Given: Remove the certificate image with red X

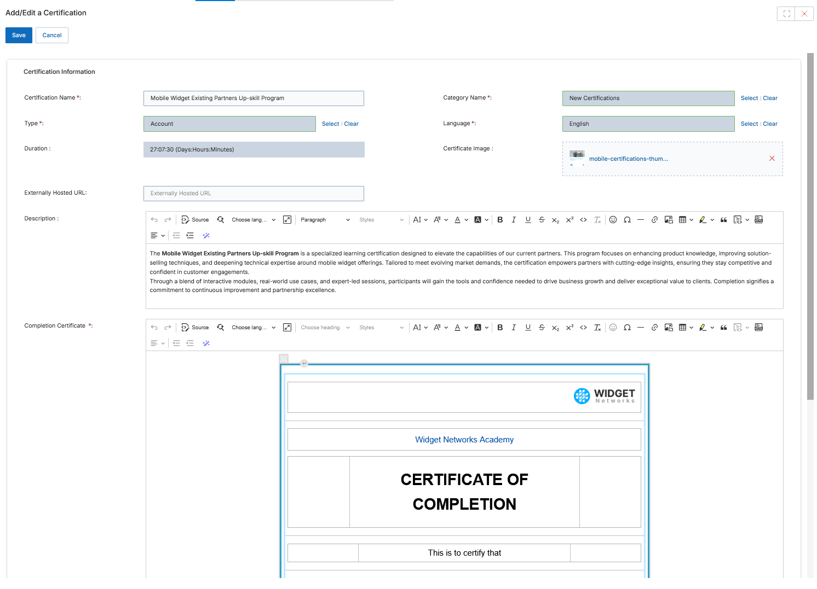Looking at the screenshot, I should [x=772, y=159].
